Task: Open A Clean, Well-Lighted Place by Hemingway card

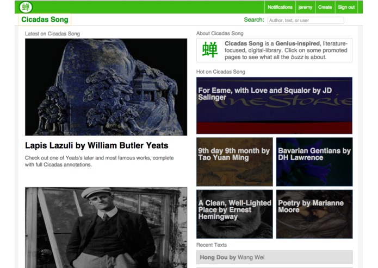Action: tap(234, 214)
